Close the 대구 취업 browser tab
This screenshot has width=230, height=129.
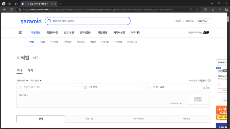click(x=55, y=4)
